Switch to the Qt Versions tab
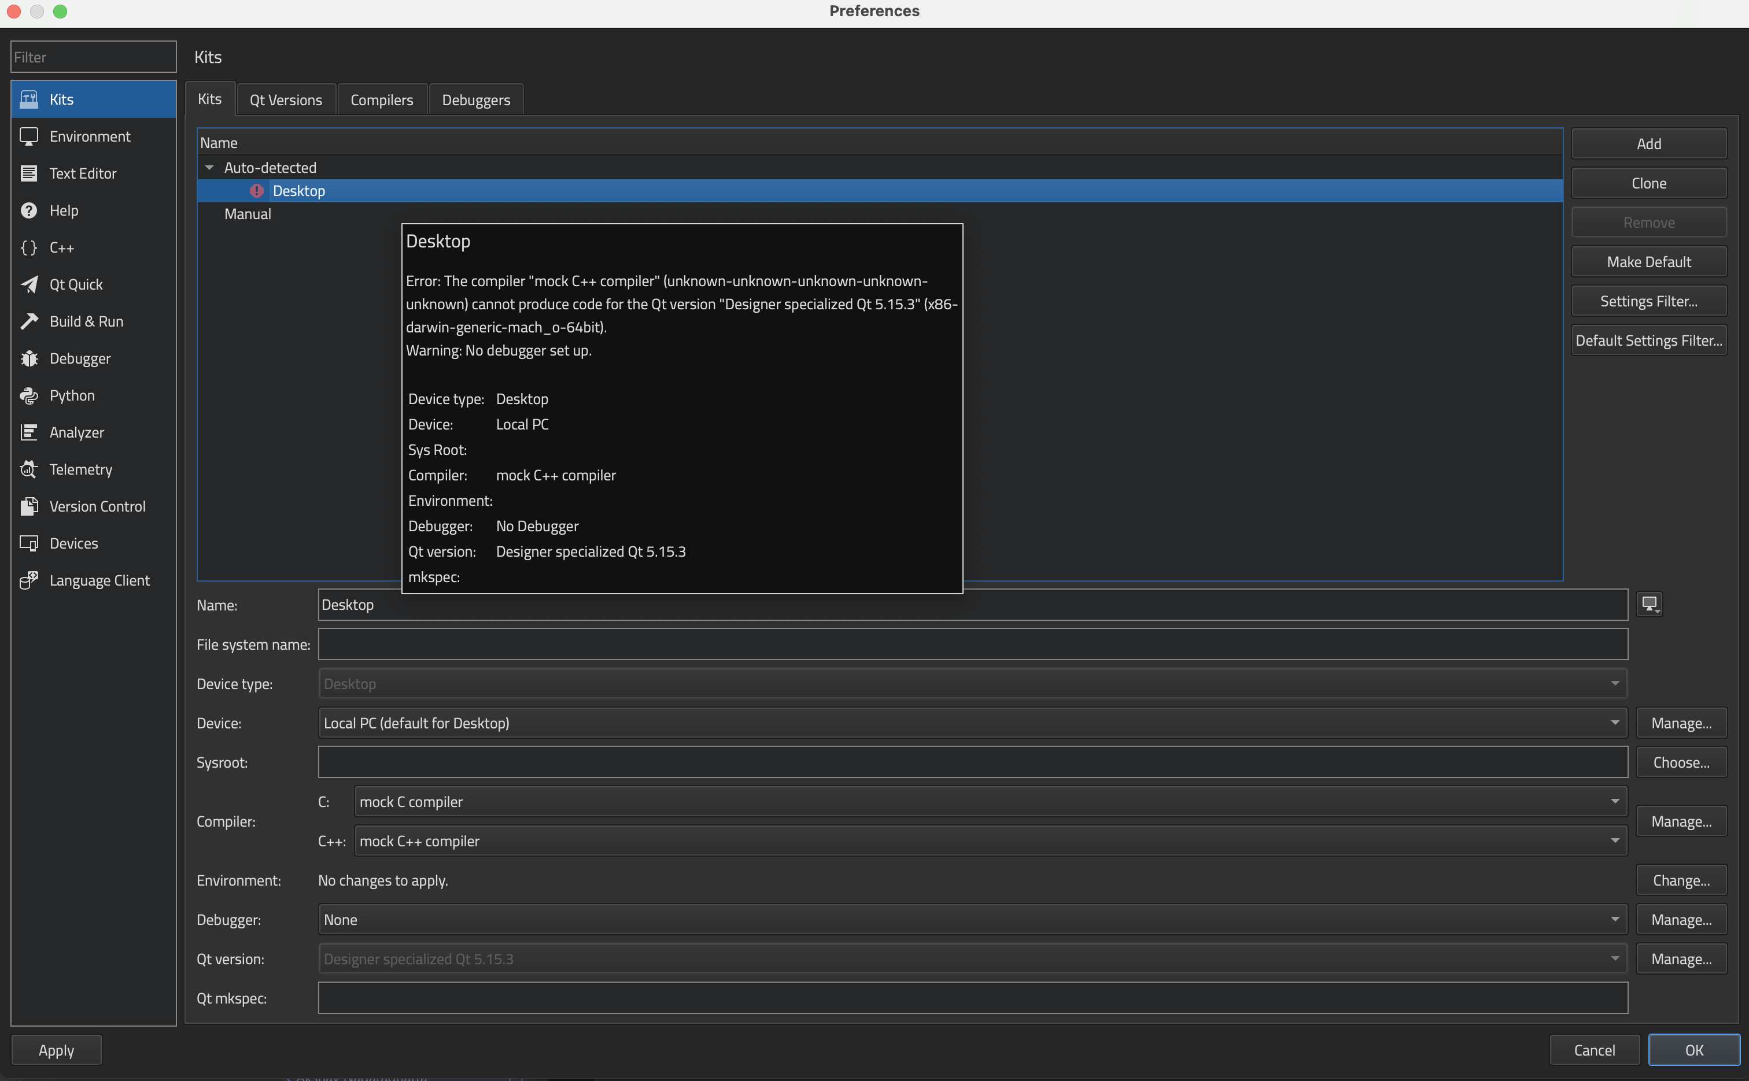 click(285, 100)
